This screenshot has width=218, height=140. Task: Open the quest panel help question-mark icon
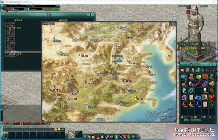tap(88, 14)
